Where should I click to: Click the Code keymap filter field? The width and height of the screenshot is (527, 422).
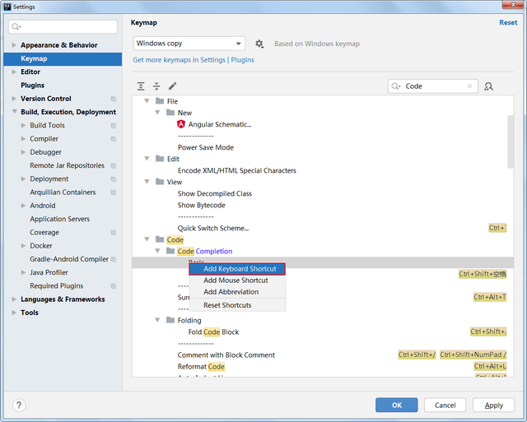click(432, 86)
